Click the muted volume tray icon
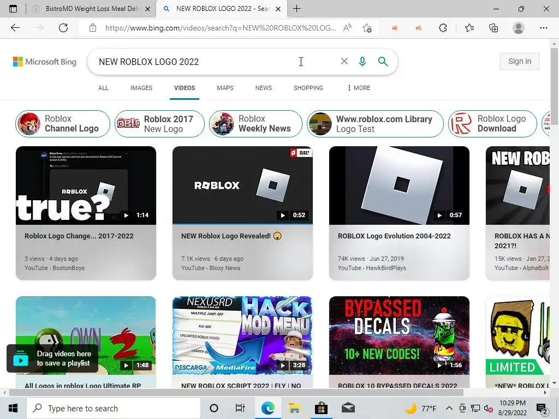Viewport: 559px width, 419px height. click(489, 409)
